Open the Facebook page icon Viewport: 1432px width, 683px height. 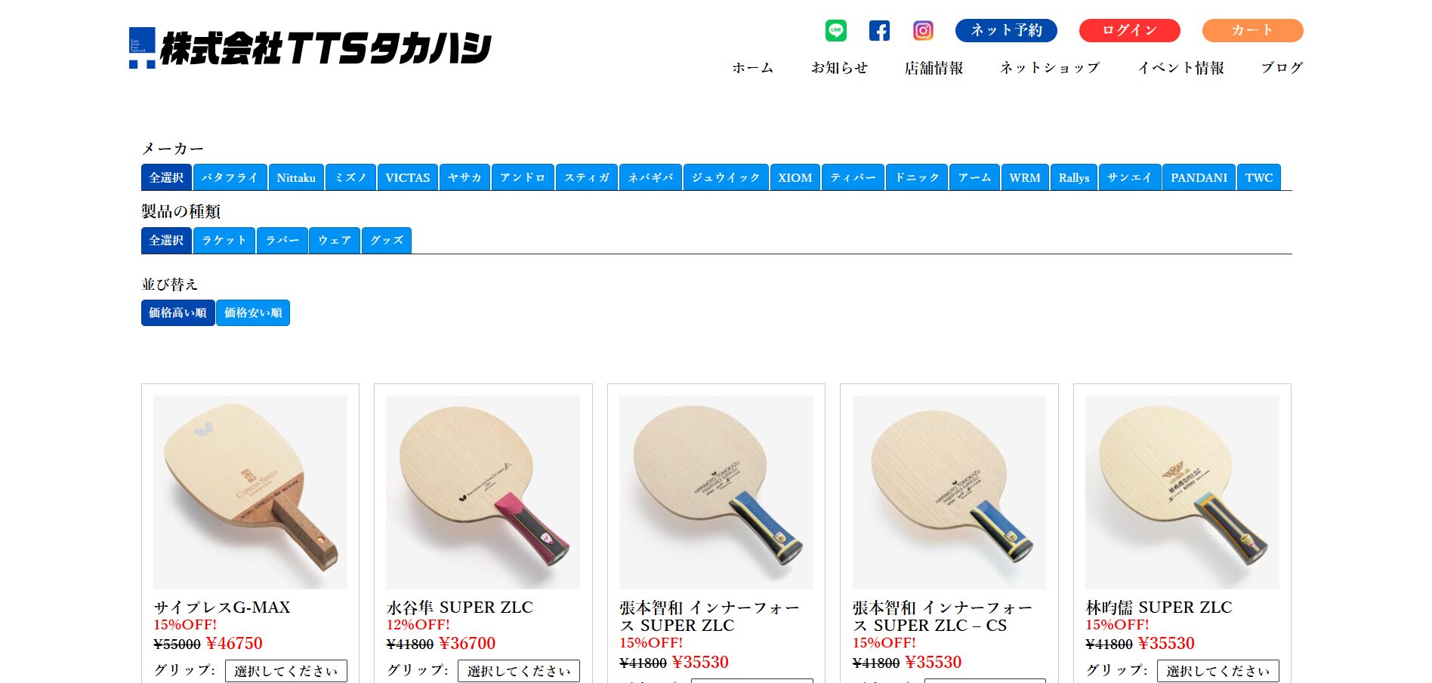click(879, 30)
